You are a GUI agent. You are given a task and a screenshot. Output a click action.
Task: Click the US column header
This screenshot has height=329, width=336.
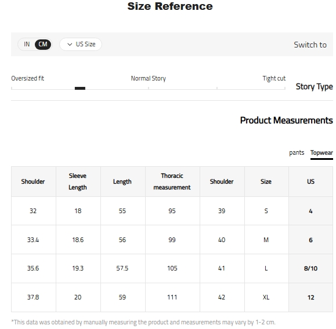point(310,182)
